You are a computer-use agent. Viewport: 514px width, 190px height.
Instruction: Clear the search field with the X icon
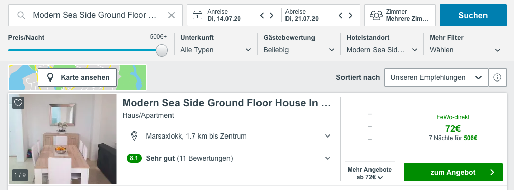(172, 15)
